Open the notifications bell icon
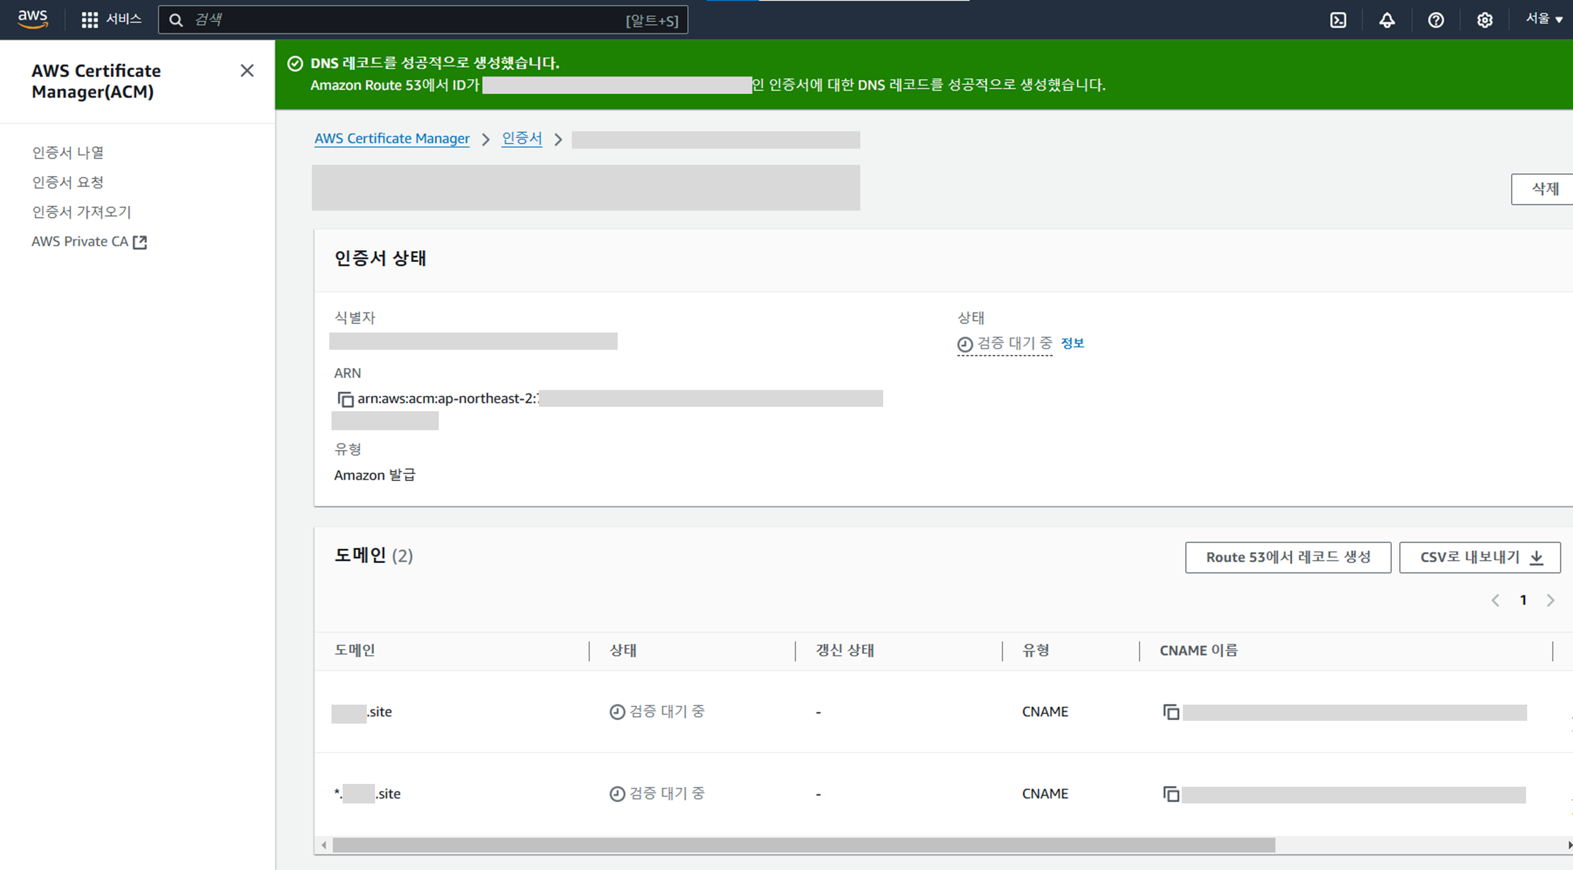1573x870 pixels. [x=1387, y=20]
